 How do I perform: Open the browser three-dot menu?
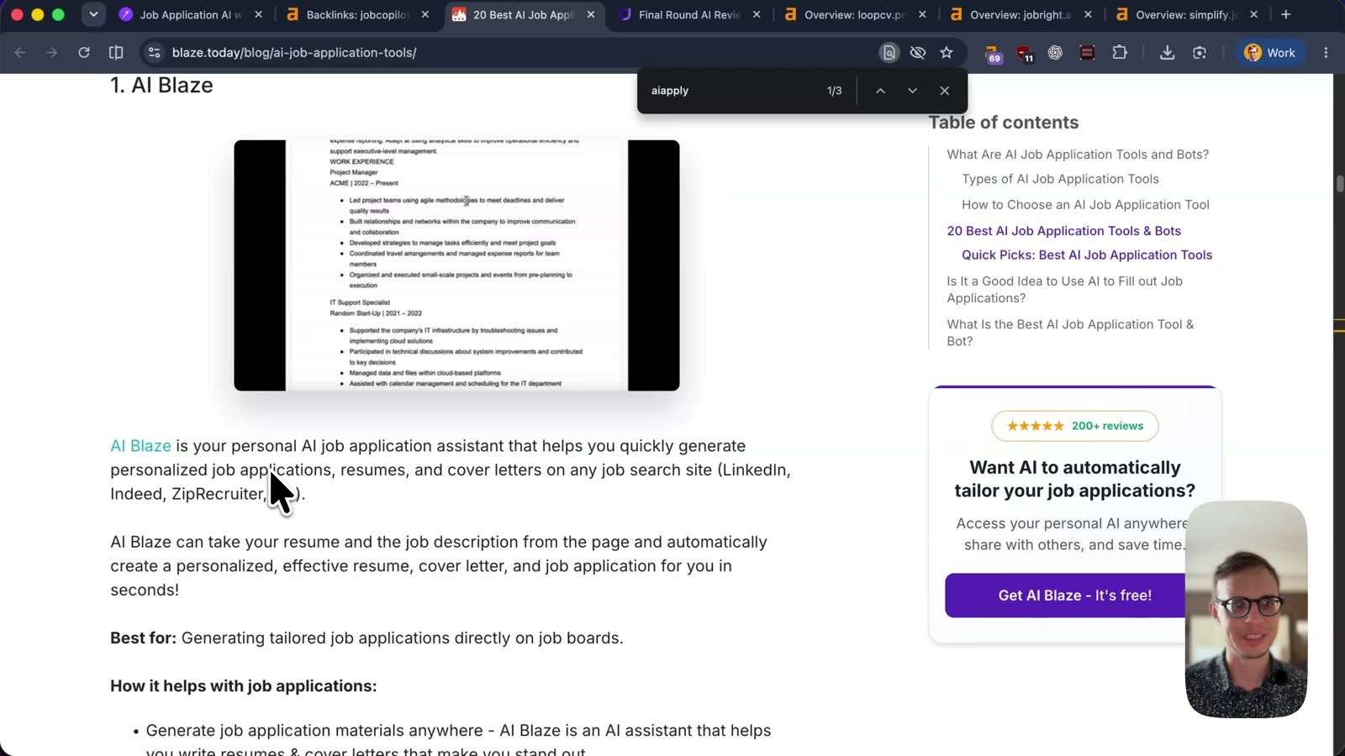[x=1326, y=52]
